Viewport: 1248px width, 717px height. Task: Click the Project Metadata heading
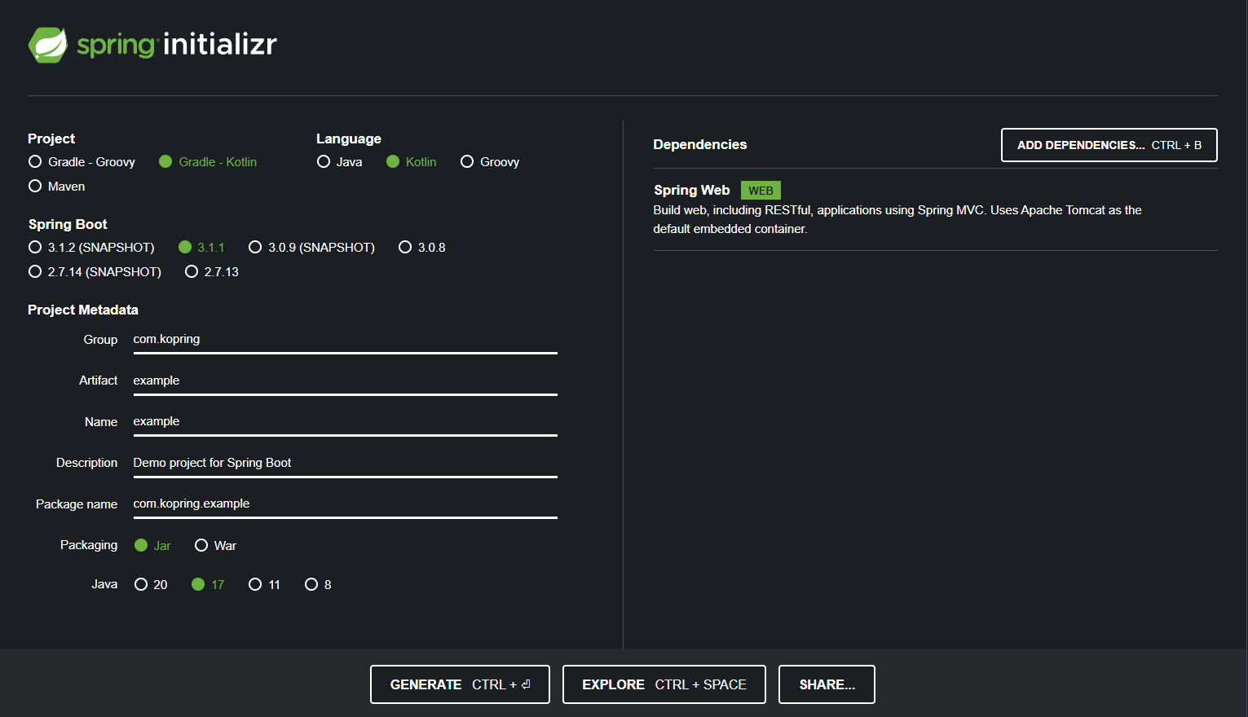(x=83, y=310)
